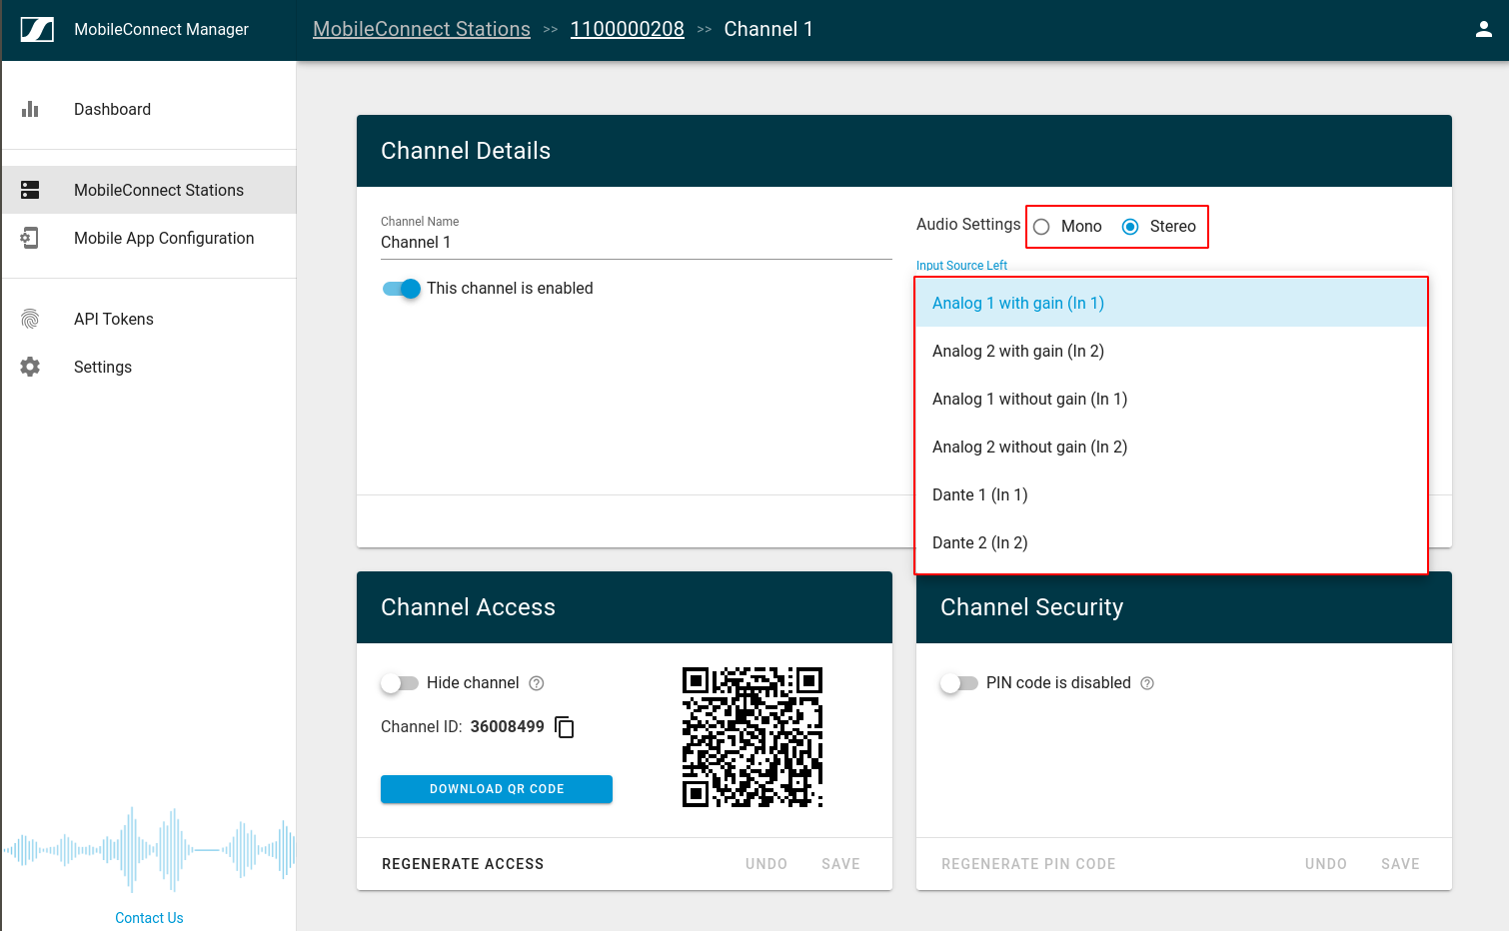Choose Dante 2 (In 2) option

point(1171,542)
